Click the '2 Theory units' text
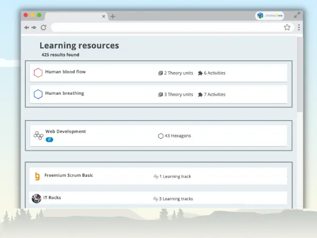Viewport: 317px width, 238px height. (179, 73)
